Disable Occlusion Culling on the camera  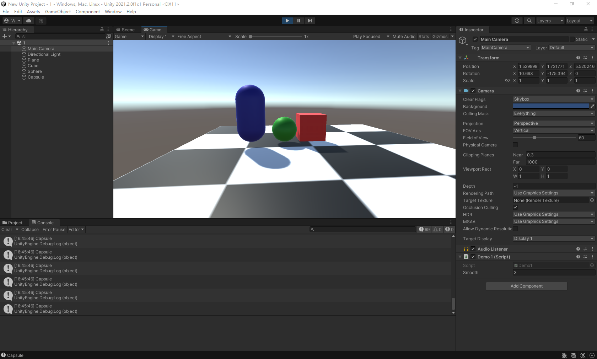click(515, 207)
